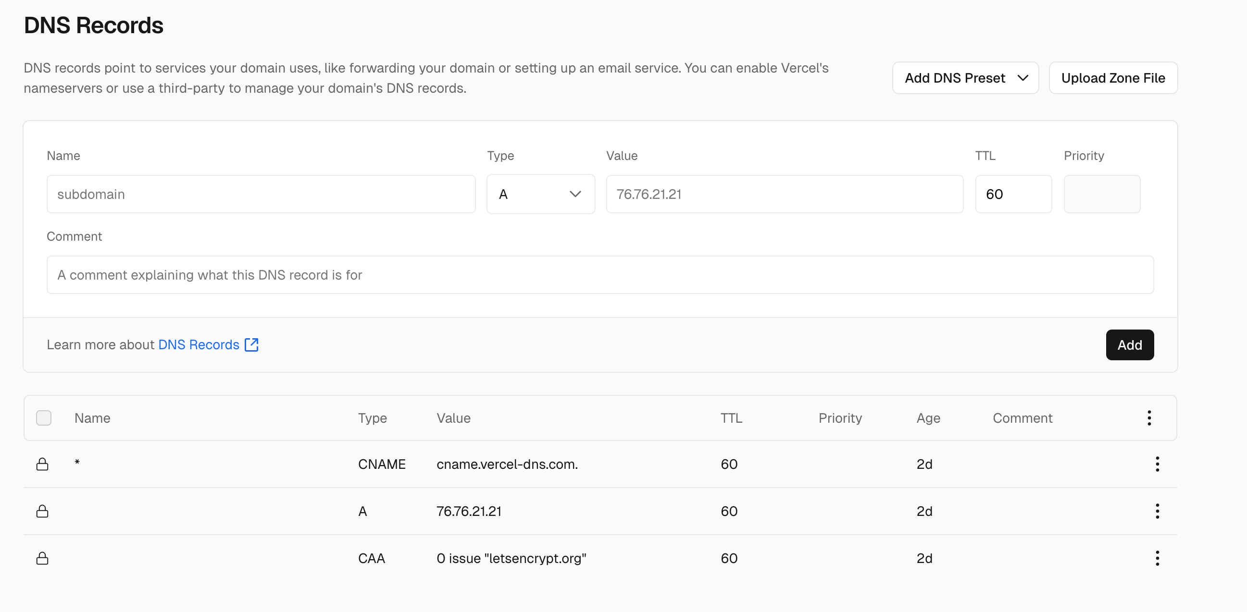Select the 0 issue "letsencrypt.org" value

coord(511,558)
